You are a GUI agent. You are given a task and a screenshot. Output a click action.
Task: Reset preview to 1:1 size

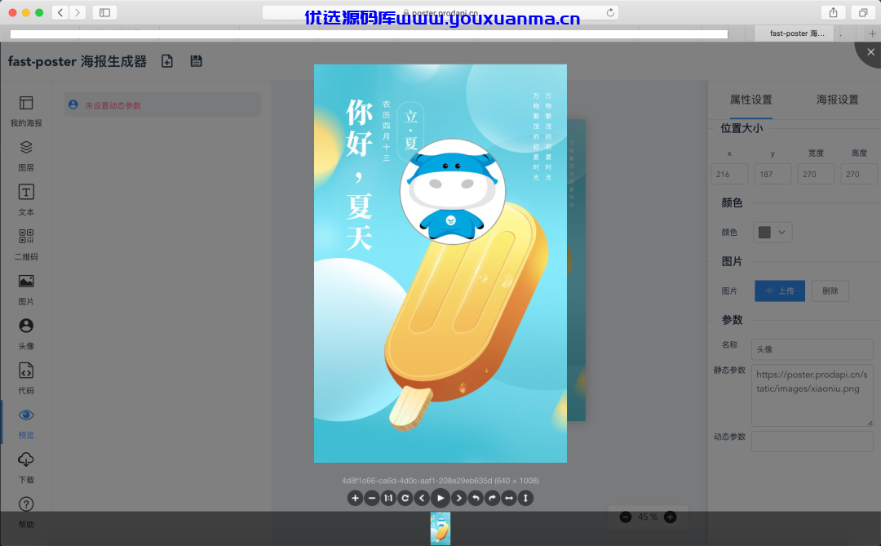click(x=388, y=498)
